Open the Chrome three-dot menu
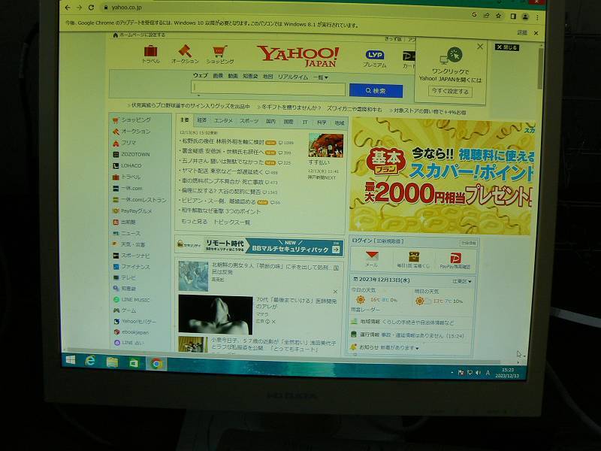This screenshot has width=601, height=451. (x=537, y=17)
